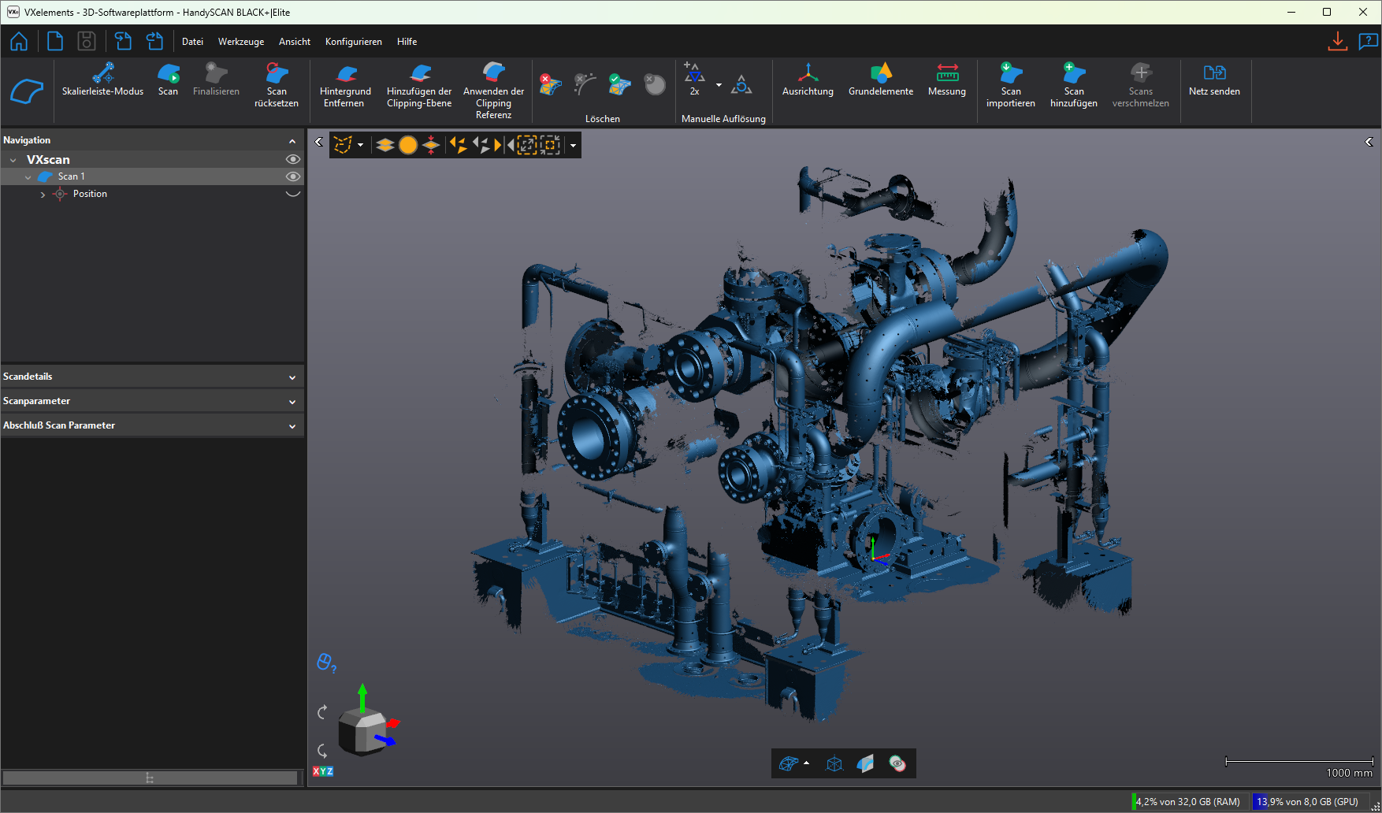
Task: Click the Skalierleiste-Modus tool icon
Action: click(102, 74)
